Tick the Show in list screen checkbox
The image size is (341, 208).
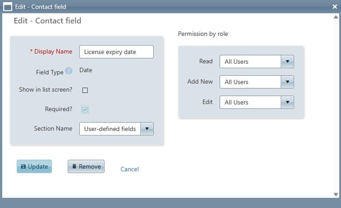(x=85, y=90)
